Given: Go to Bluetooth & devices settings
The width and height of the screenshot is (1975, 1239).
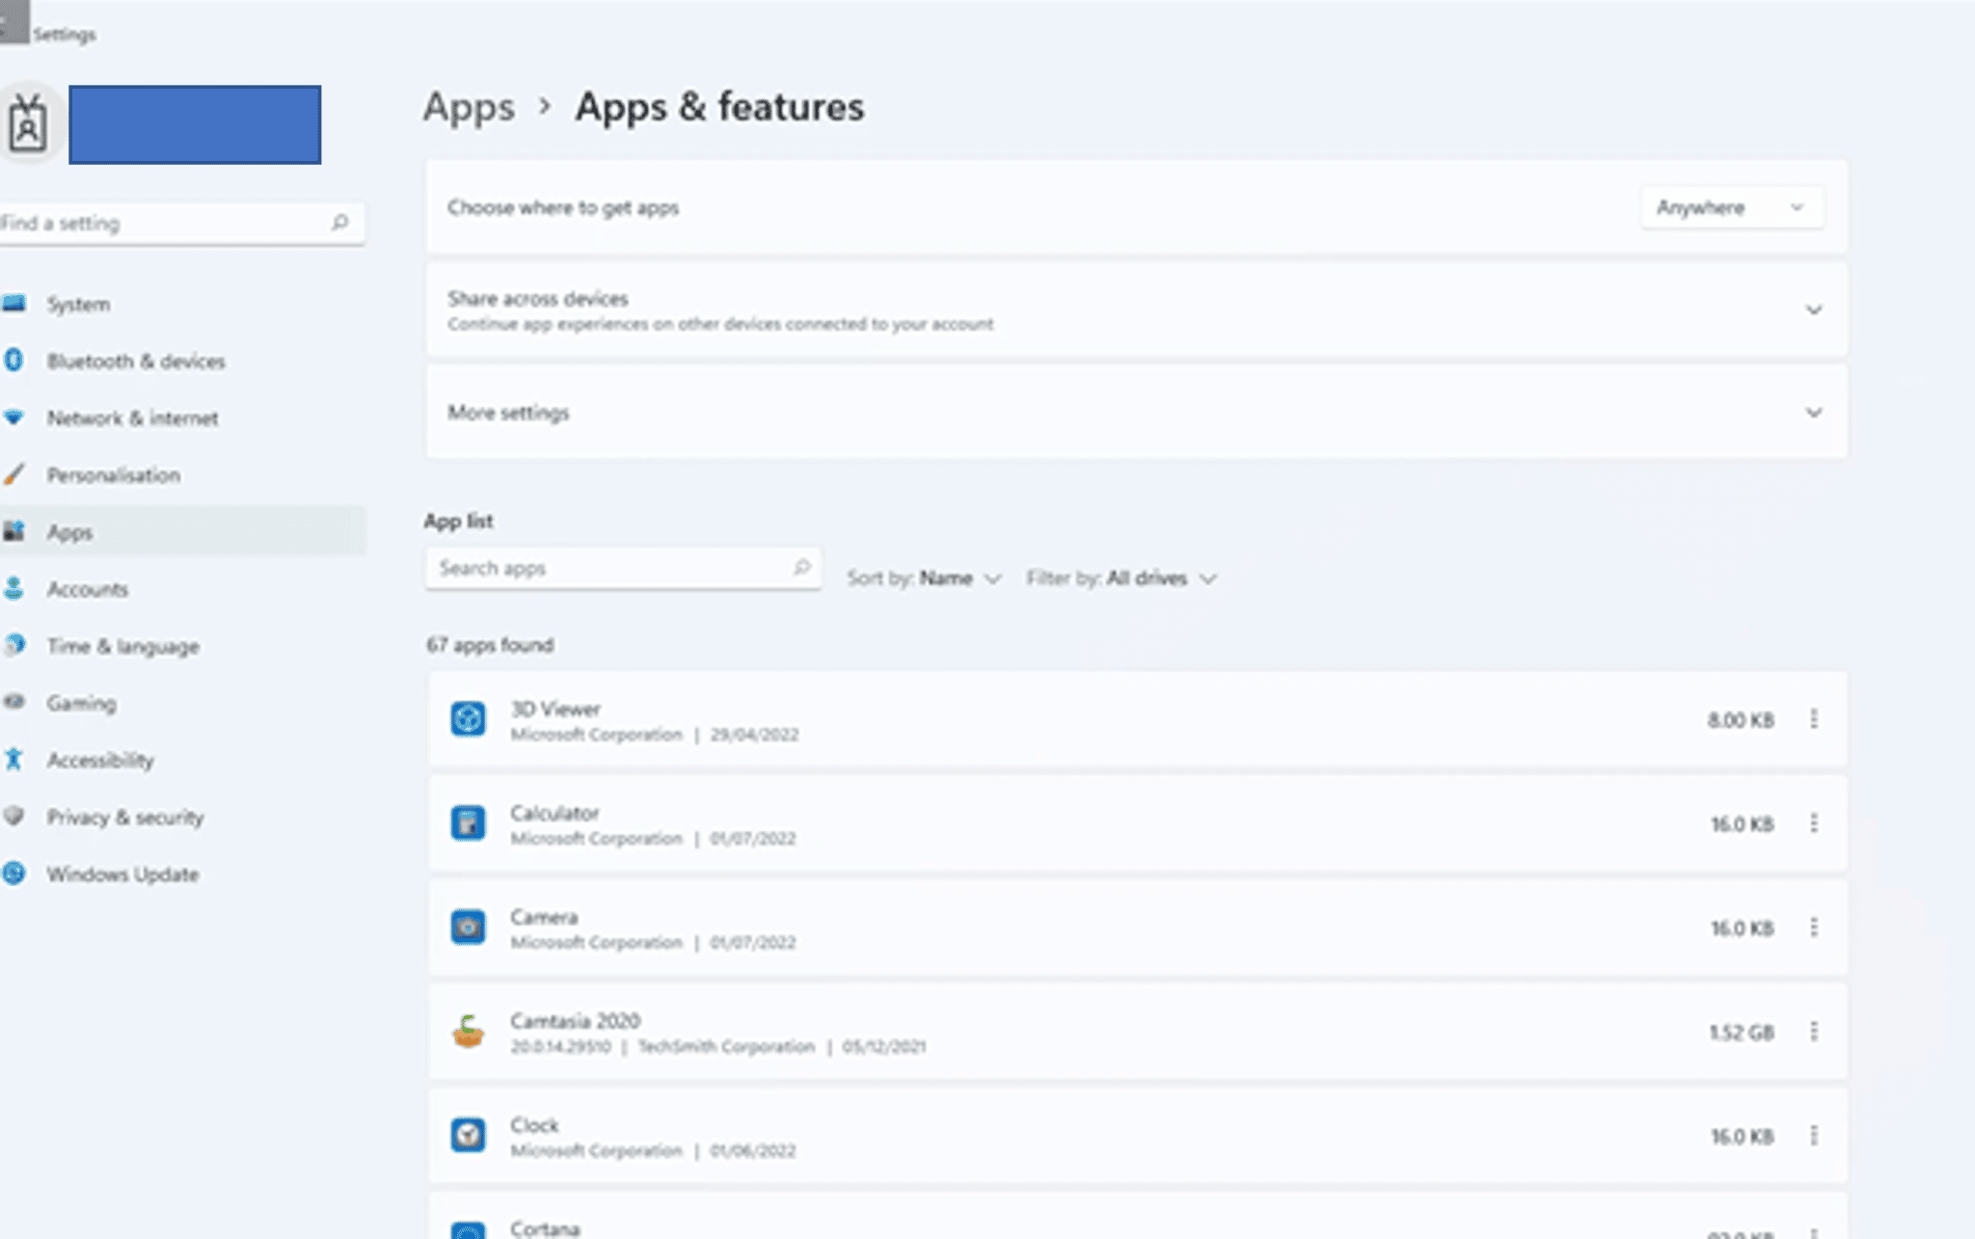Looking at the screenshot, I should (135, 362).
